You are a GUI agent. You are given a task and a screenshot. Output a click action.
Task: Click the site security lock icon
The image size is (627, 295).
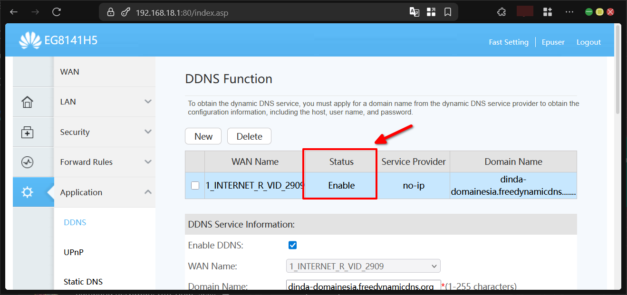pyautogui.click(x=110, y=11)
